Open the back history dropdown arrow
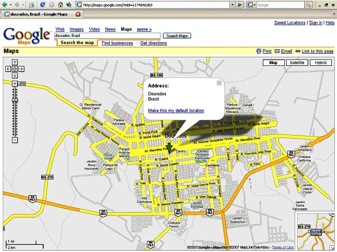 pos(11,5)
